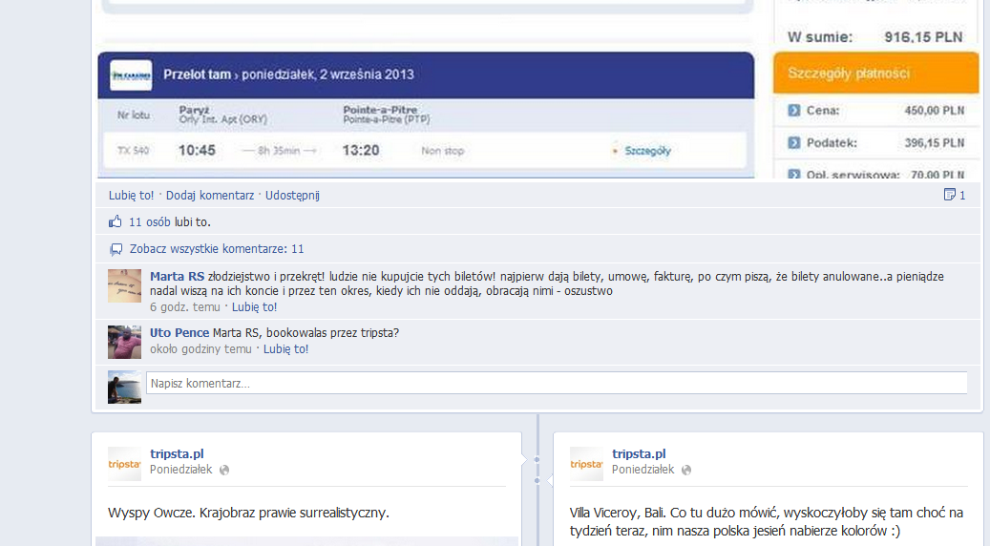Like Marta RS's comment

255,306
